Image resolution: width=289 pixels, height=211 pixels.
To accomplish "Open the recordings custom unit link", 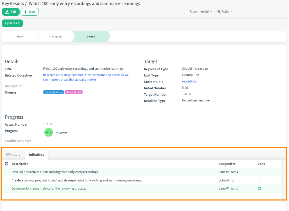I will point(189,81).
